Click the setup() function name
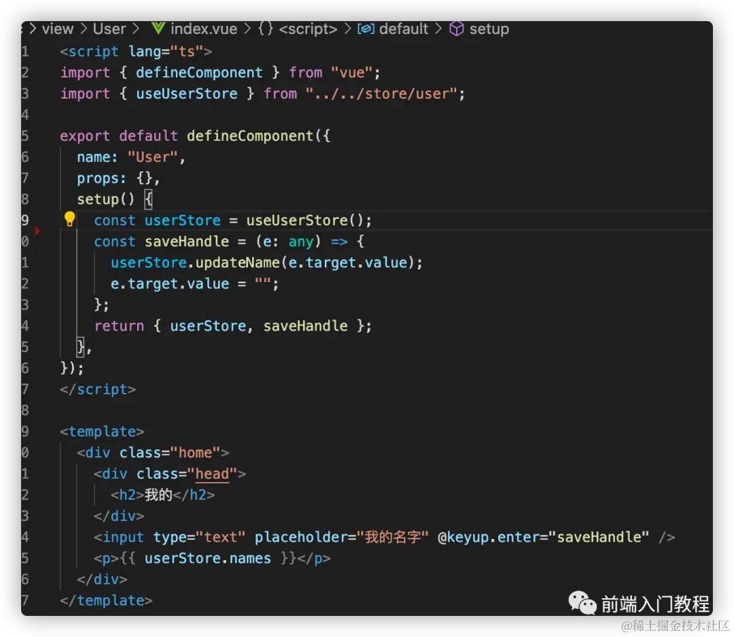The height and width of the screenshot is (637, 734). 98,200
